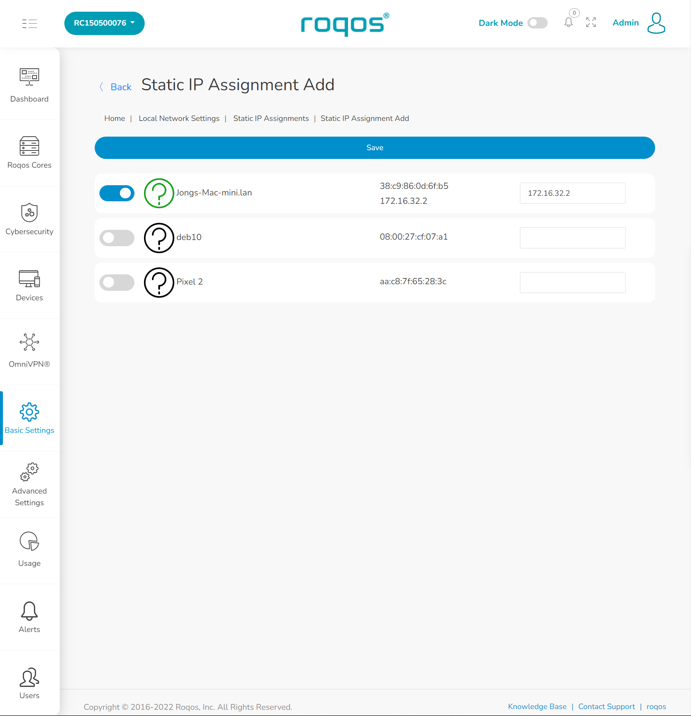This screenshot has height=716, width=691.
Task: Toggle the hamburger sidebar menu icon
Action: tap(30, 23)
